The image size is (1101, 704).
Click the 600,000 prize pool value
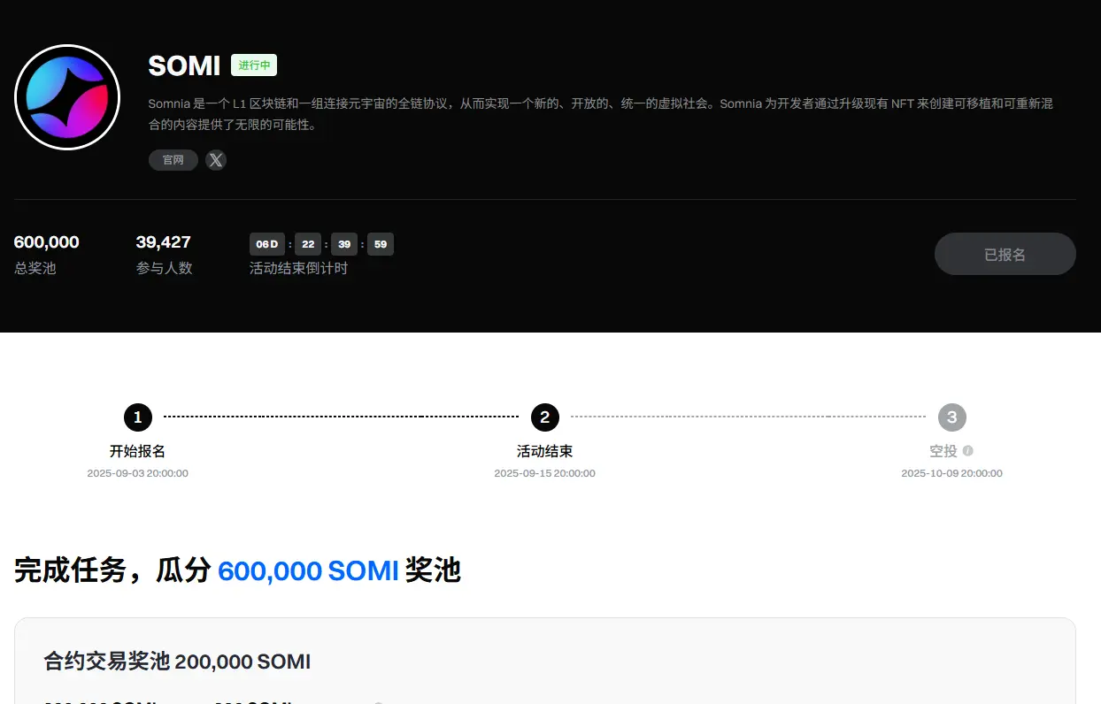coord(47,242)
